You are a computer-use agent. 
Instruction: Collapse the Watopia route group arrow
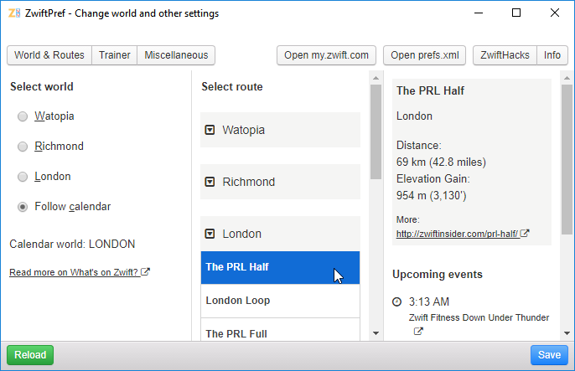point(210,130)
